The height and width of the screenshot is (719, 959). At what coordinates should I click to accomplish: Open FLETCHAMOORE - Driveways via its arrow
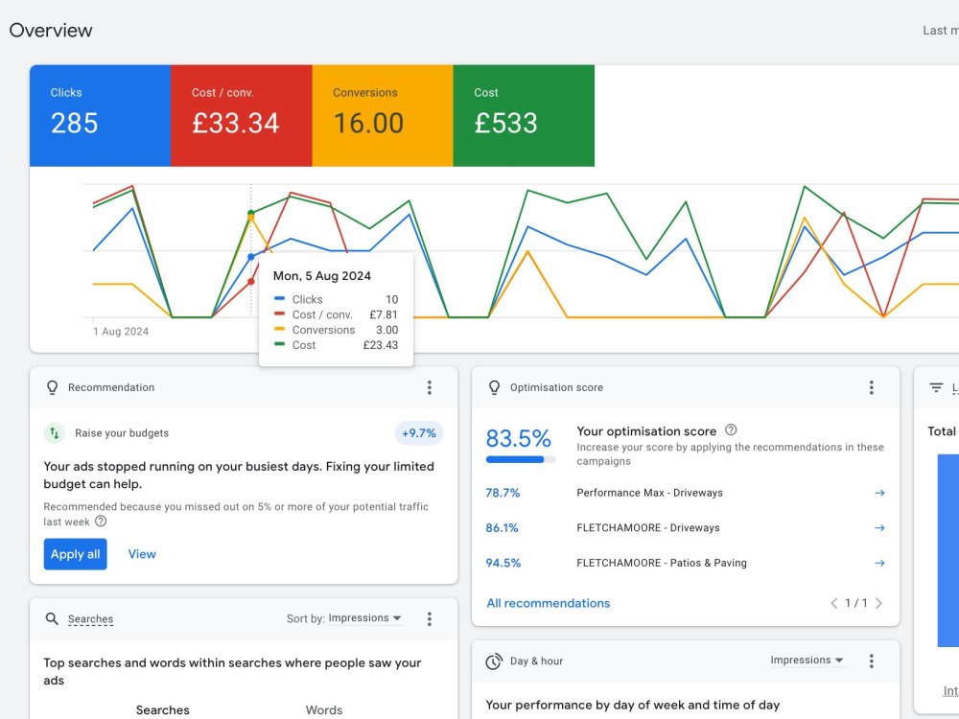tap(879, 527)
